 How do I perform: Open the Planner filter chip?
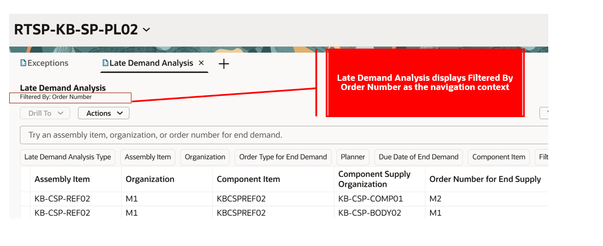pyautogui.click(x=353, y=157)
